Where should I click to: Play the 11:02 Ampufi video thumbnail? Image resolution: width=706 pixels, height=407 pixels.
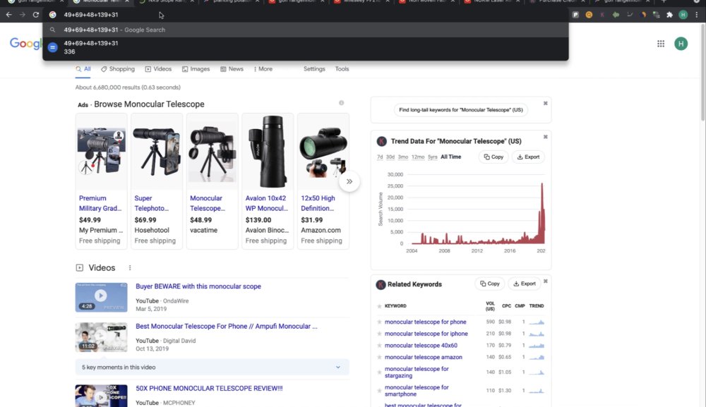[x=101, y=337]
